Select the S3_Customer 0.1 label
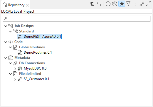The height and width of the screenshot is (107, 153). (36, 79)
